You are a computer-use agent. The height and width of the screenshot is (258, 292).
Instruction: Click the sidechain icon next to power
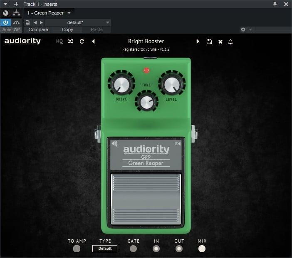coord(16,22)
